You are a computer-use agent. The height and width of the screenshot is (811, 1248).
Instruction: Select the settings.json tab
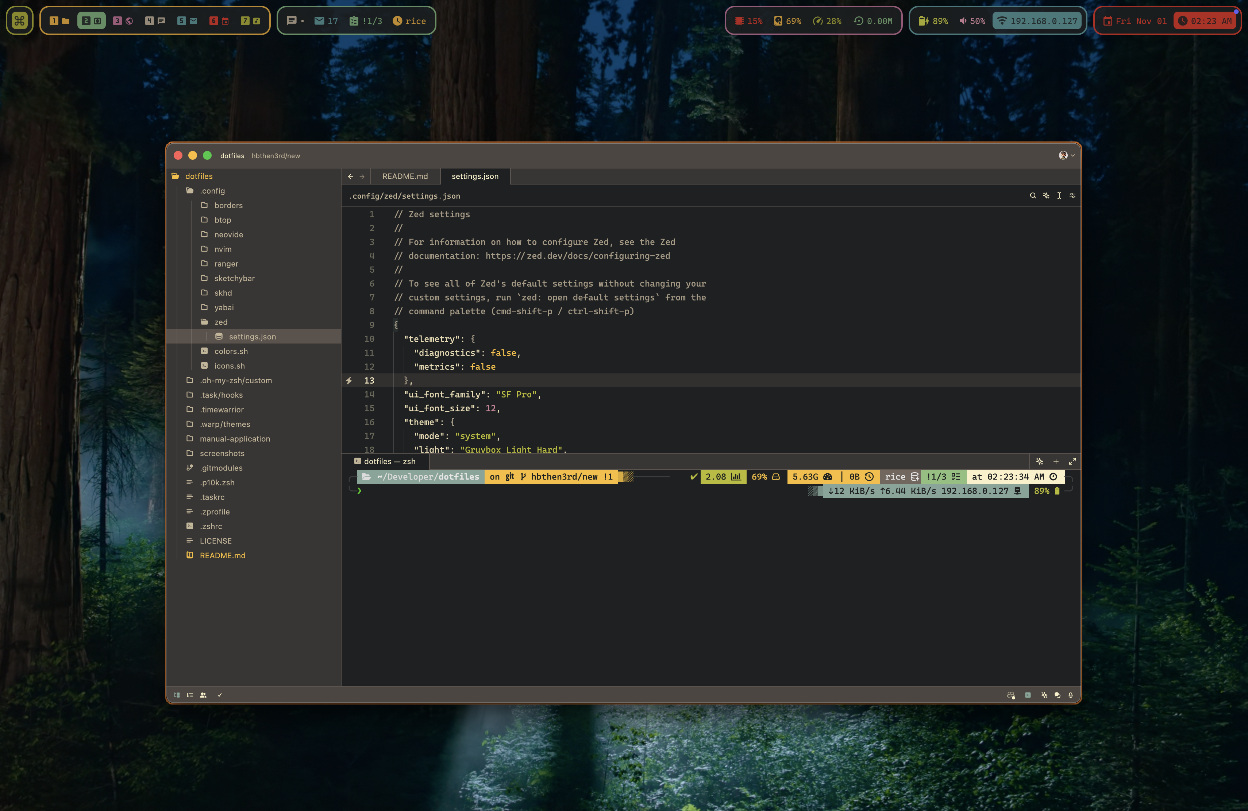pos(475,176)
